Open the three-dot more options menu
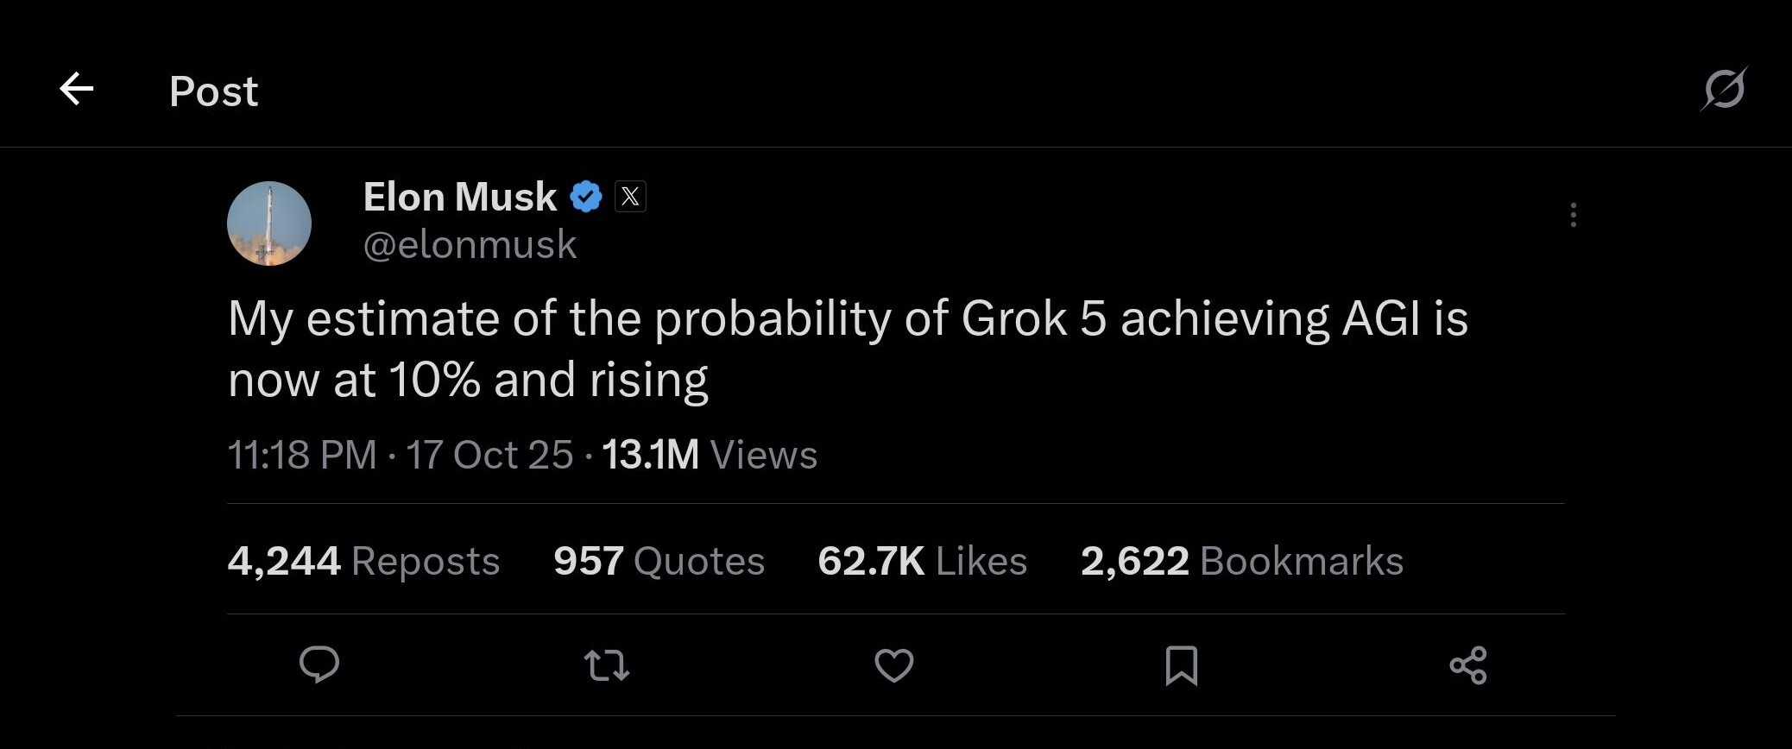The image size is (1792, 749). 1573,215
